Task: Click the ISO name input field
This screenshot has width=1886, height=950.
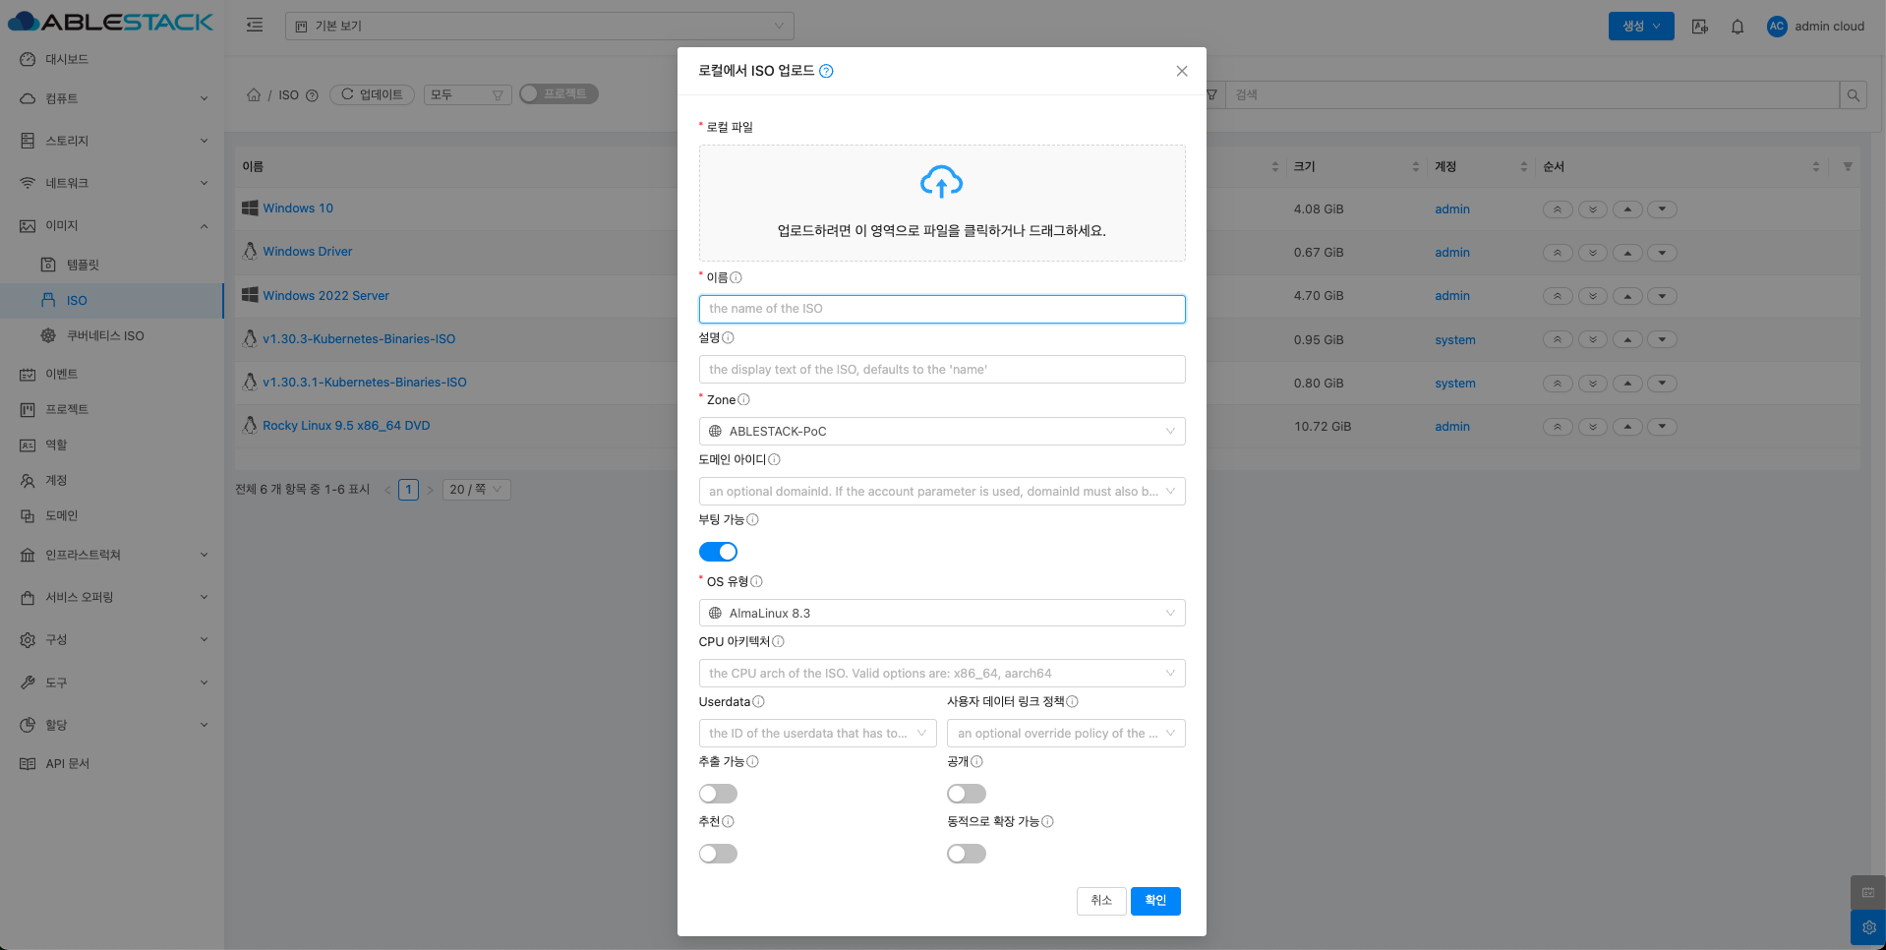Action: tap(942, 309)
